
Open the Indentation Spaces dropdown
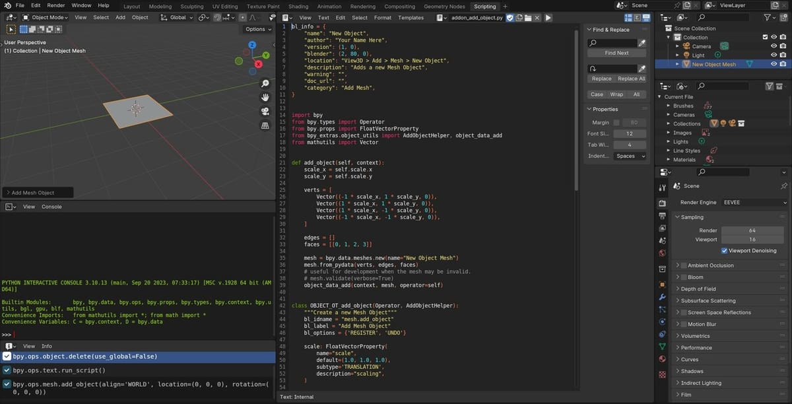tap(630, 156)
